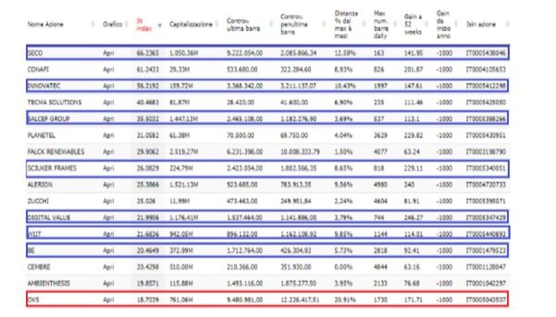Click the sort arrow beside Iti index
This screenshot has height=317, width=556.
click(160, 25)
